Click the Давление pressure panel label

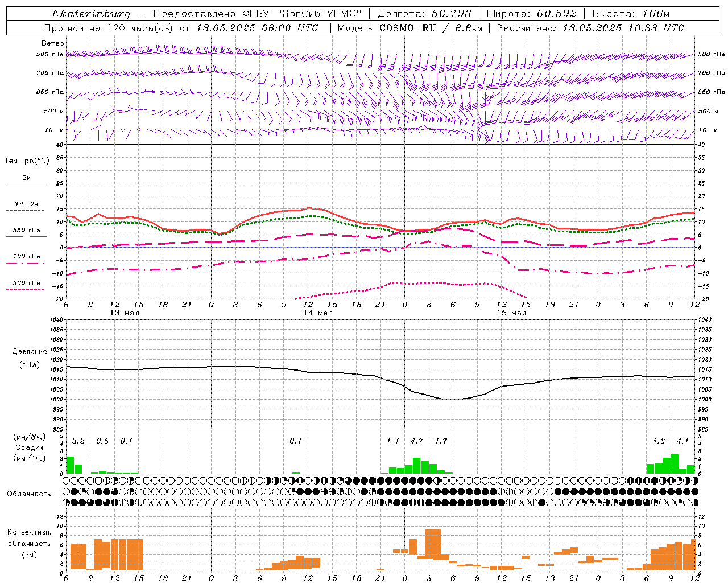[30, 352]
